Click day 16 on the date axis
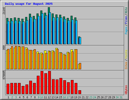 [64, 97]
